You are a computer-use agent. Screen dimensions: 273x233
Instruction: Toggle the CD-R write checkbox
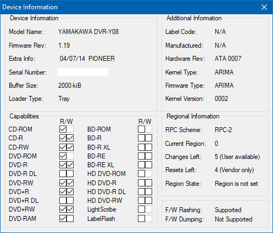pos(70,138)
